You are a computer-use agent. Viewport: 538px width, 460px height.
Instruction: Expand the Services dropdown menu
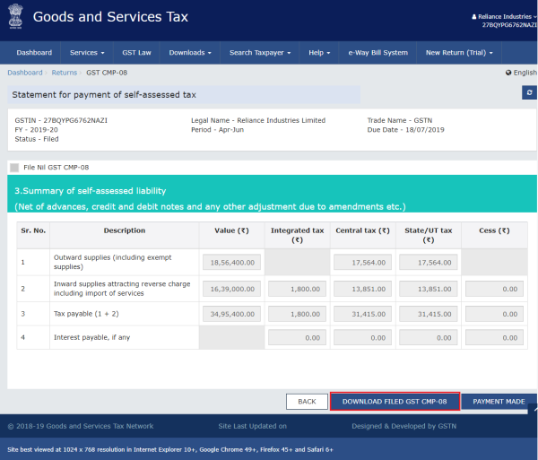point(87,53)
